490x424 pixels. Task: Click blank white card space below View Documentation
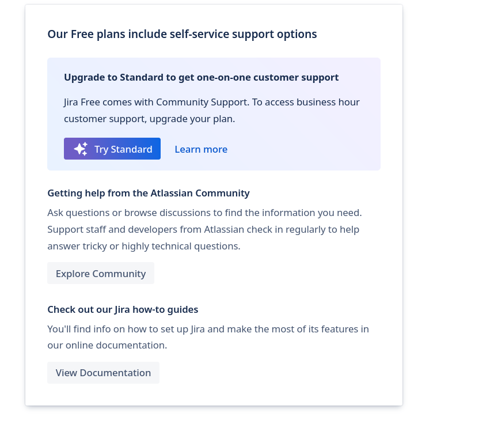click(214, 395)
